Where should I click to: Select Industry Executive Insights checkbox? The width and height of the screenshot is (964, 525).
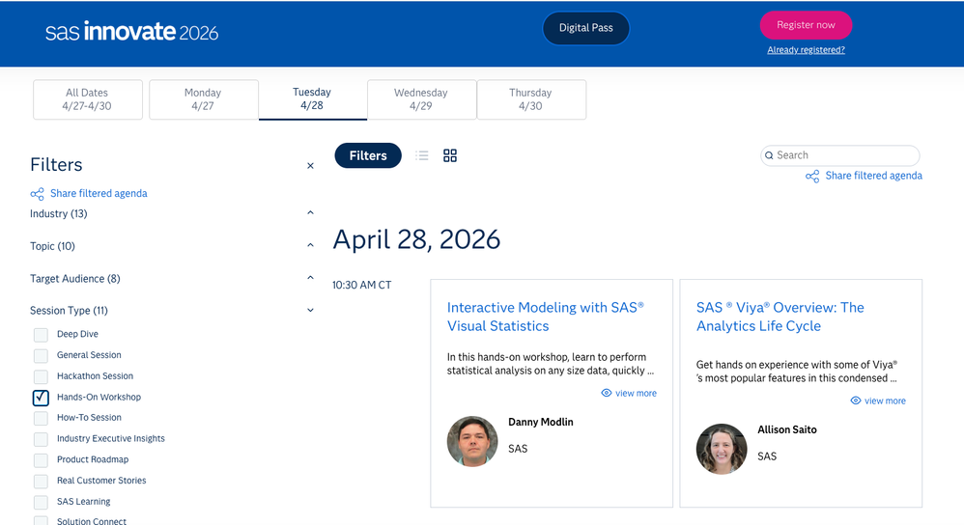[41, 439]
